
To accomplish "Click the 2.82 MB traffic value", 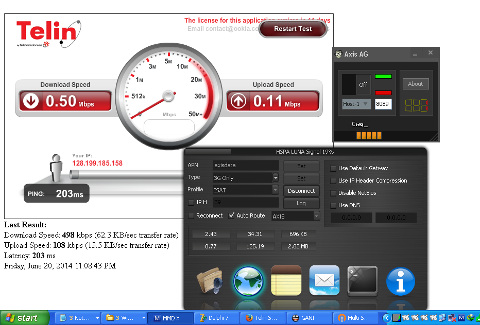I will 298,246.
